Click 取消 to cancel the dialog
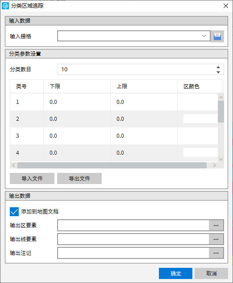Image resolution: width=233 pixels, height=283 pixels. pyautogui.click(x=211, y=274)
